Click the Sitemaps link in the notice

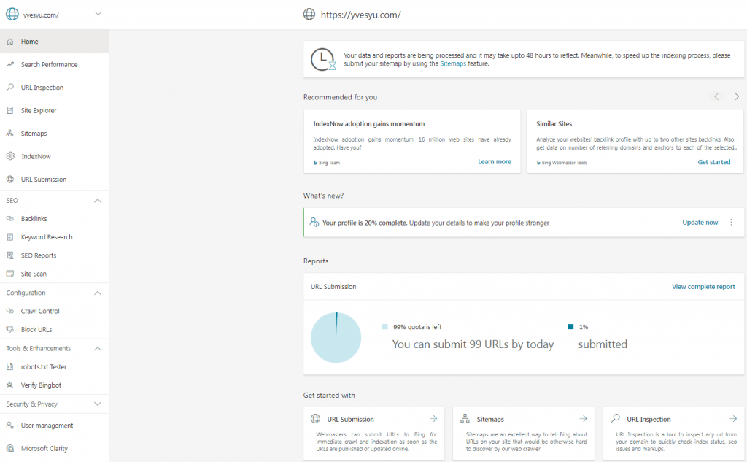(x=453, y=63)
